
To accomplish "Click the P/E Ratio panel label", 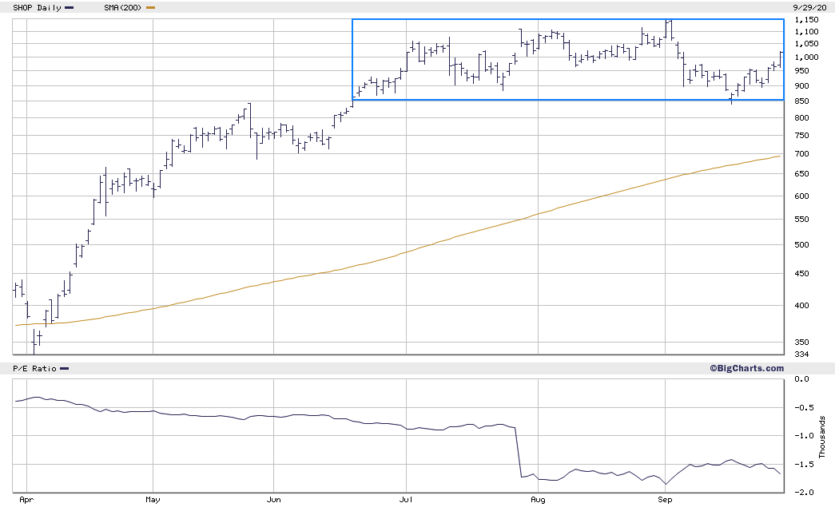I will click(34, 368).
